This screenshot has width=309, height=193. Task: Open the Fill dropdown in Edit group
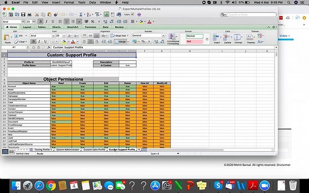(x=26, y=36)
